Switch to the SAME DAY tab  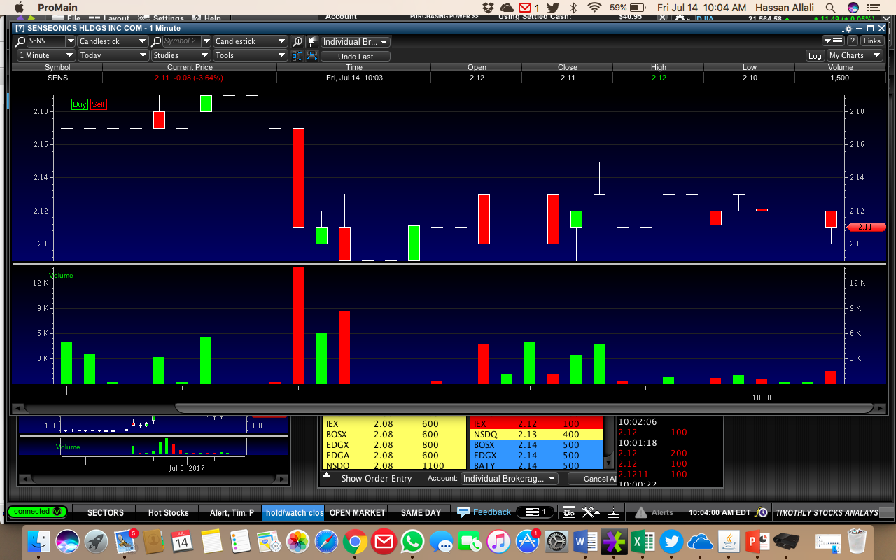click(421, 512)
